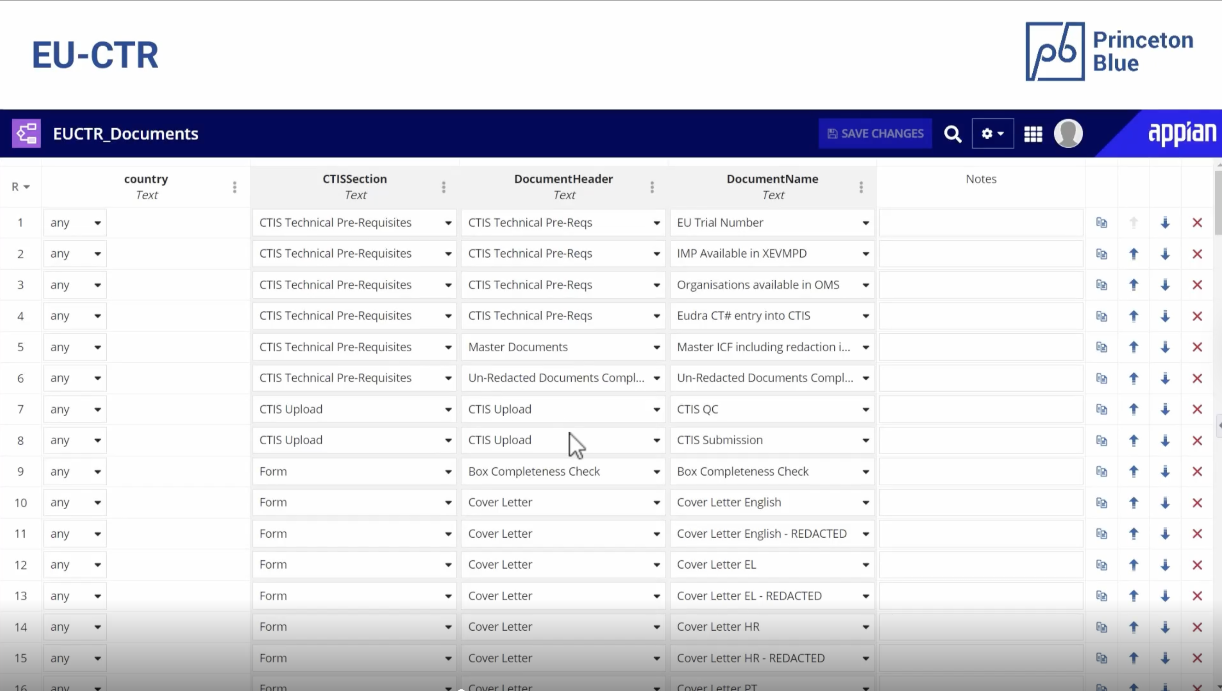
Task: Click the R row header dropdown
Action: 21,187
